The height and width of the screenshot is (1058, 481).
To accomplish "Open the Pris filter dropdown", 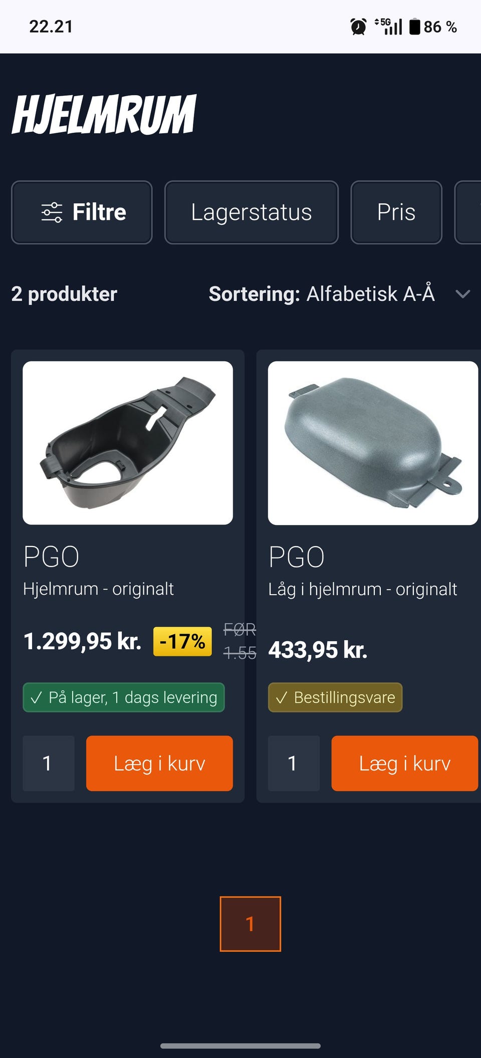I will [x=396, y=212].
